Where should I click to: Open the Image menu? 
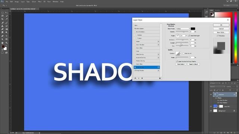pyautogui.click(x=16, y=1)
